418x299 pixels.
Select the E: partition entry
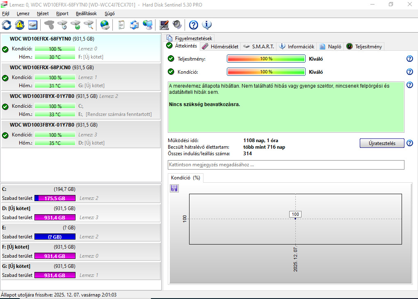(x=81, y=232)
